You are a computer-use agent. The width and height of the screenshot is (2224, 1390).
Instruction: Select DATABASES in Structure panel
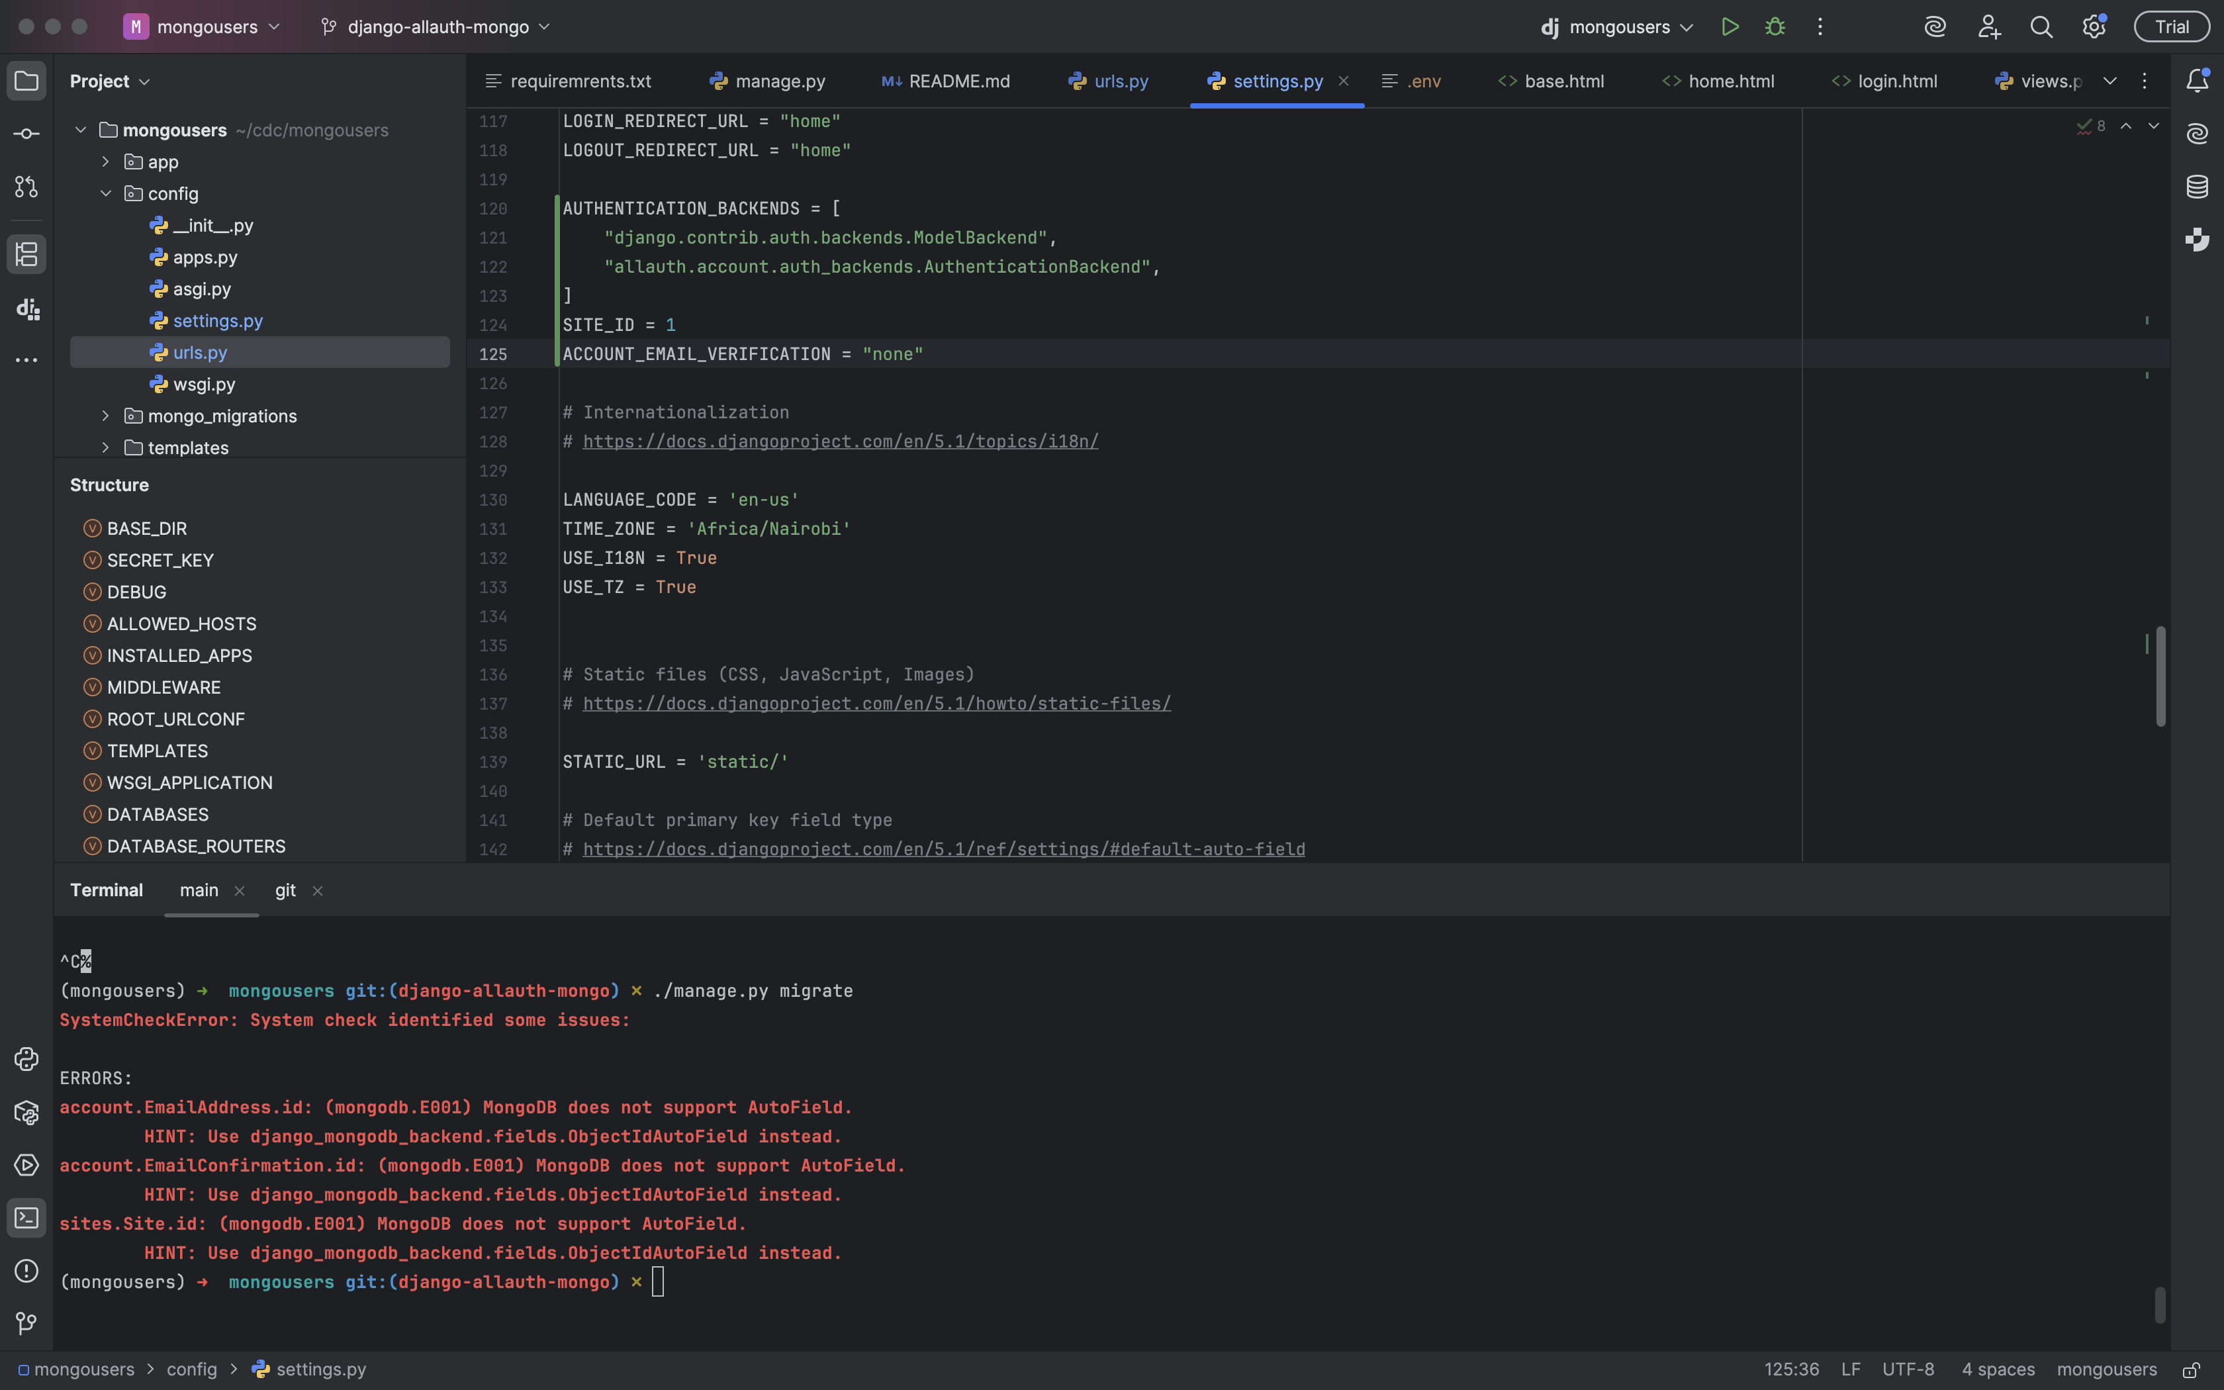[158, 815]
